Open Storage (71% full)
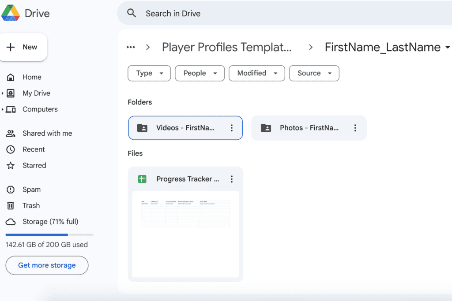 pos(50,222)
